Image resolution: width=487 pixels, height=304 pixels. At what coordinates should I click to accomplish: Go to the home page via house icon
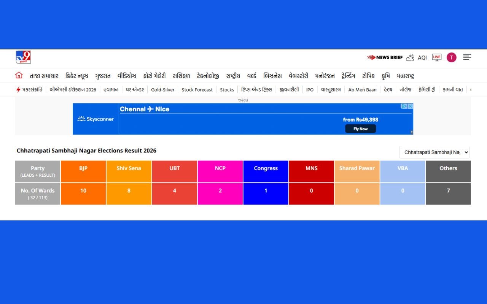[x=19, y=75]
